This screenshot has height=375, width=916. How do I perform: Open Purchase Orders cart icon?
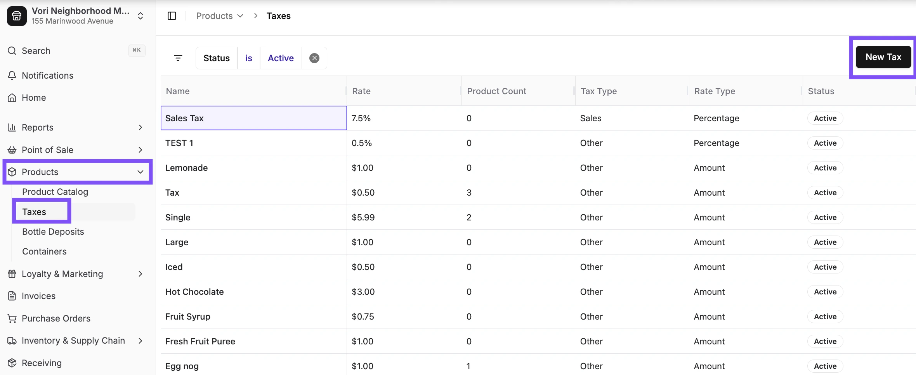pos(12,318)
